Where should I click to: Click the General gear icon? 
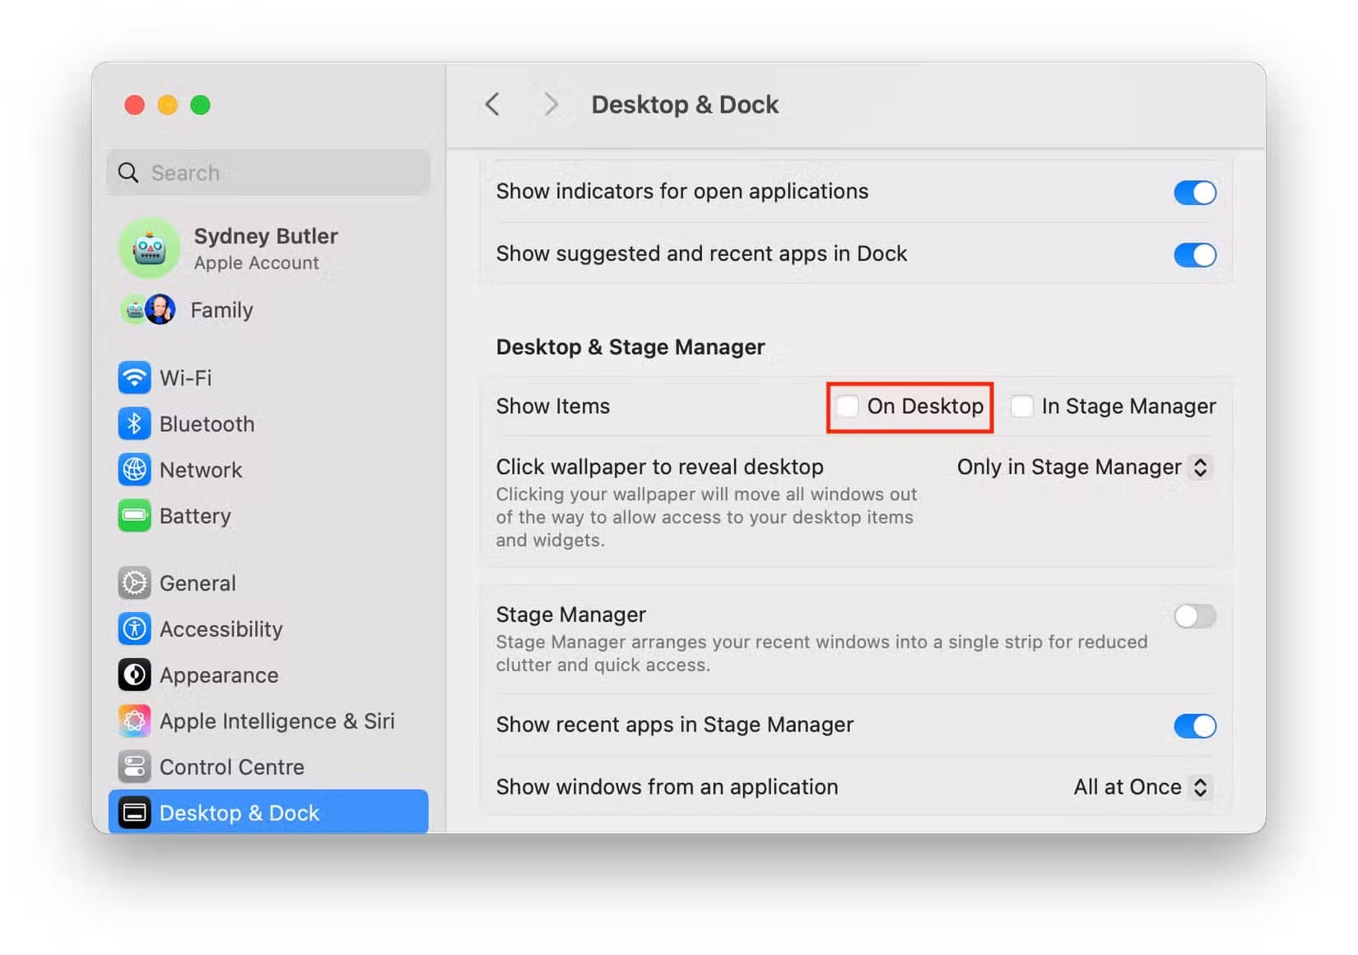(134, 583)
